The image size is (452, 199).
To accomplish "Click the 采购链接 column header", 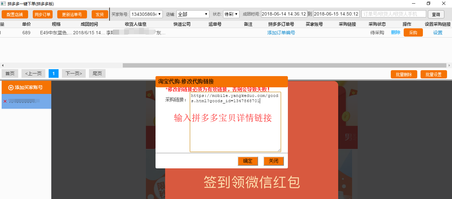I will pyautogui.click(x=347, y=24).
